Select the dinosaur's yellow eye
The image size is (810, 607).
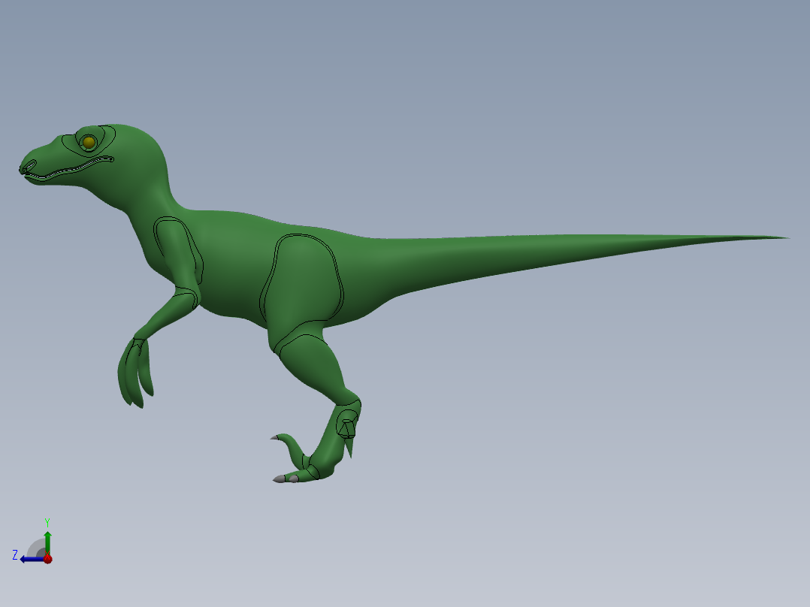click(89, 142)
